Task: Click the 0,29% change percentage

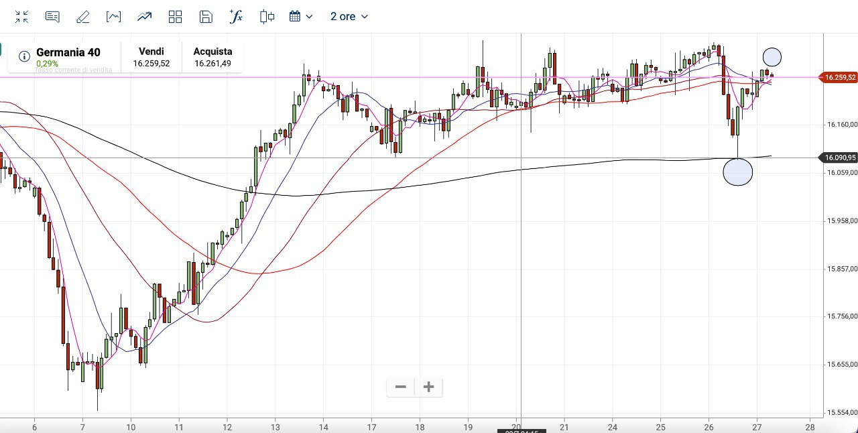Action: (47, 64)
